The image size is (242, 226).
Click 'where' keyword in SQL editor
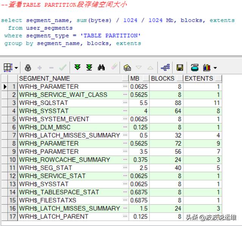[x=13, y=36]
